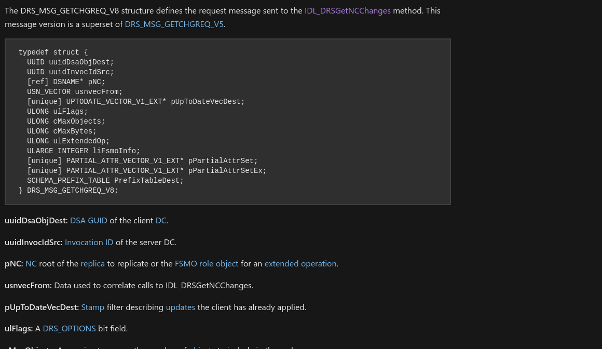
Task: Click the 'typedef struct {' code line
Action: (x=53, y=52)
